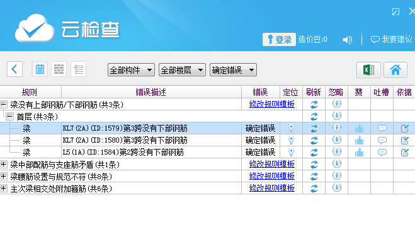
Task: Ignore the KL7 ID:1580 error
Action: (x=337, y=139)
